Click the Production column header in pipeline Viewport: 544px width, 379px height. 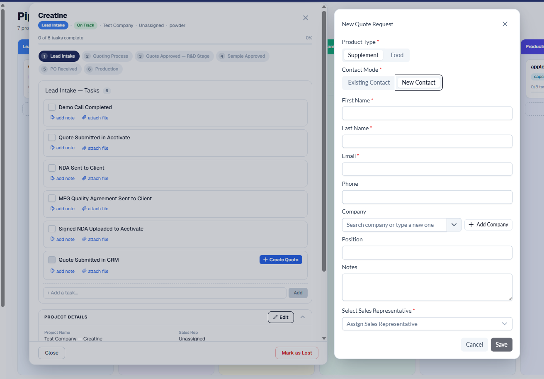(532, 47)
